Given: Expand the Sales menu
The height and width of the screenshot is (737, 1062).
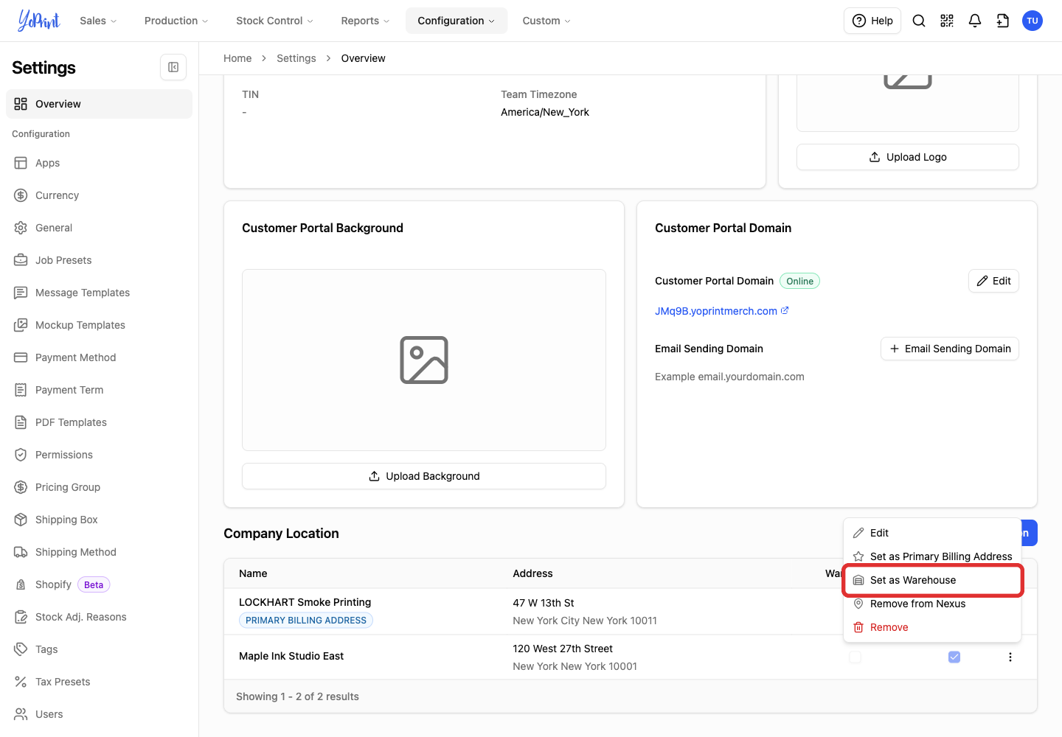Looking at the screenshot, I should pyautogui.click(x=98, y=21).
